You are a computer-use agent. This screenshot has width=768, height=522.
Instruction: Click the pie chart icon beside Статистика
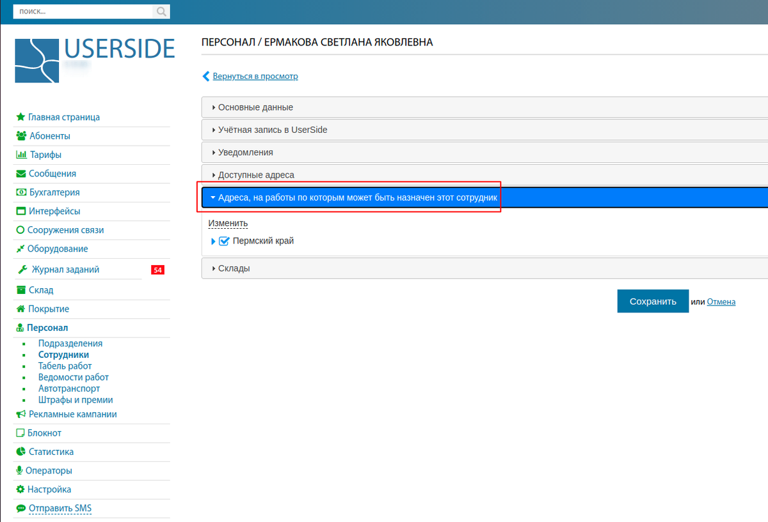21,452
